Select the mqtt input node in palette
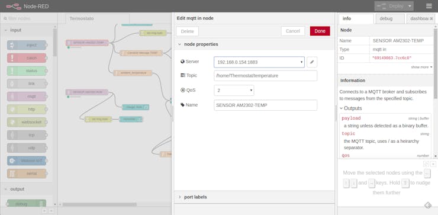The width and height of the screenshot is (438, 215). tap(27, 97)
